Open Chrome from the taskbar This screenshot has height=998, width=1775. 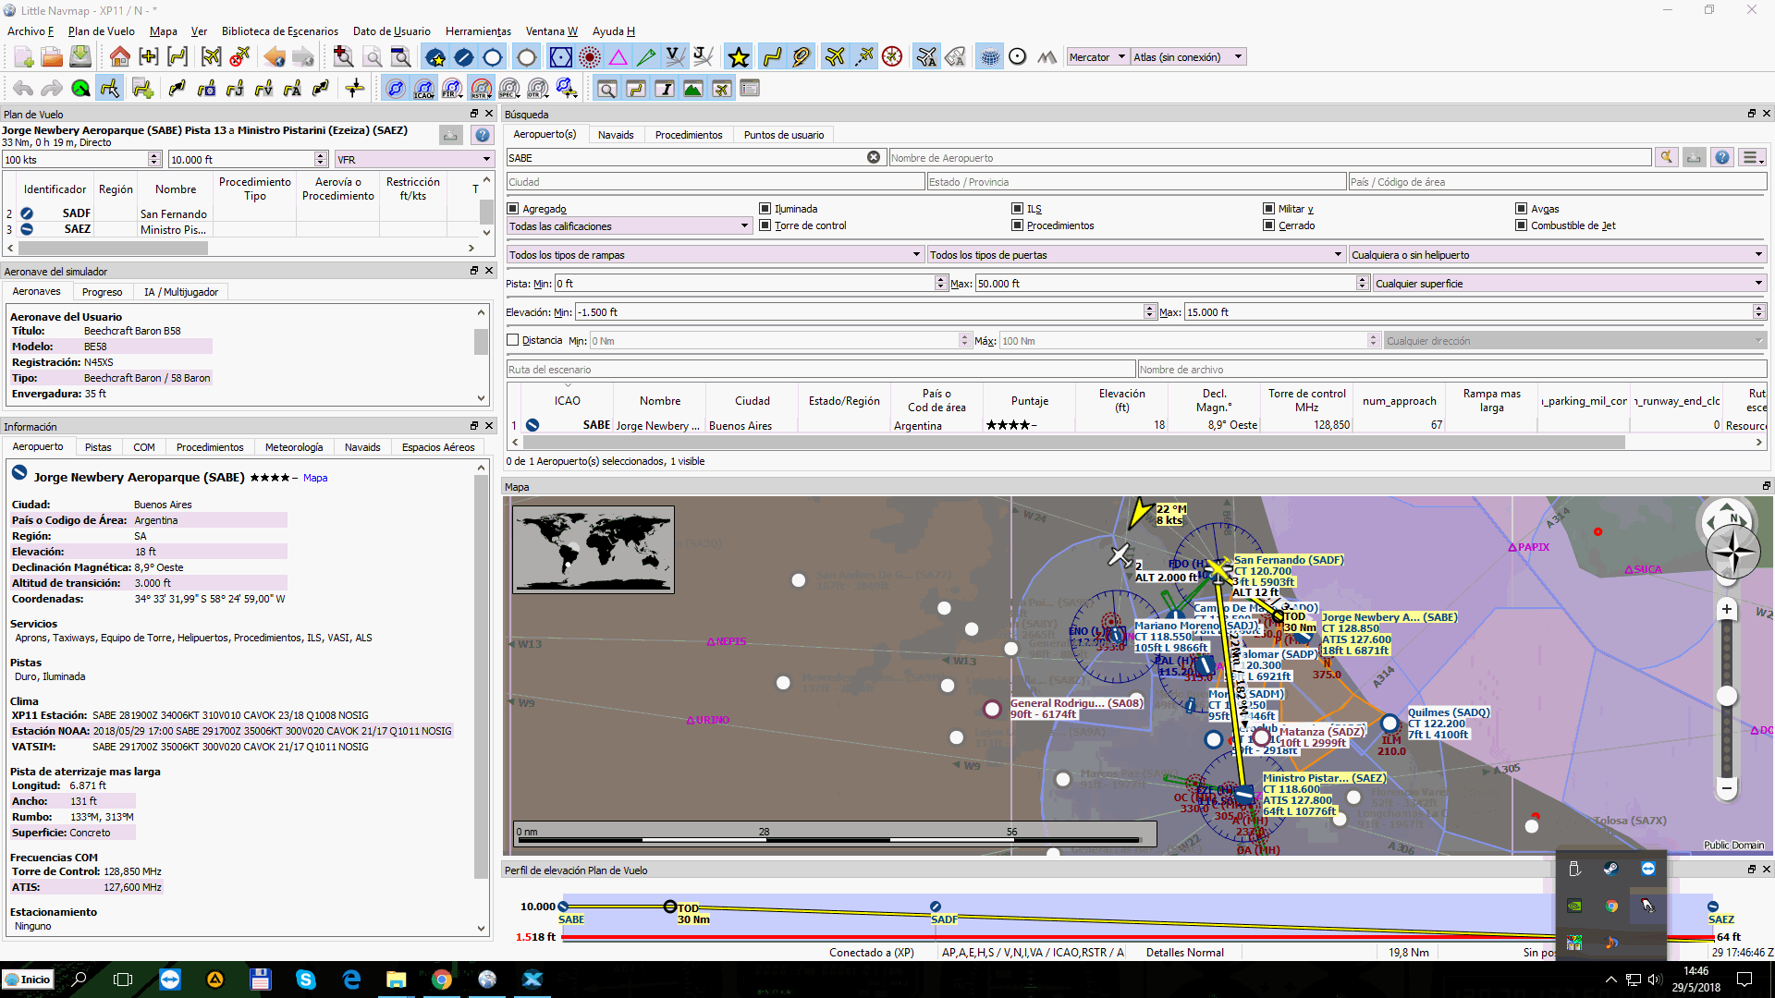pyautogui.click(x=442, y=980)
